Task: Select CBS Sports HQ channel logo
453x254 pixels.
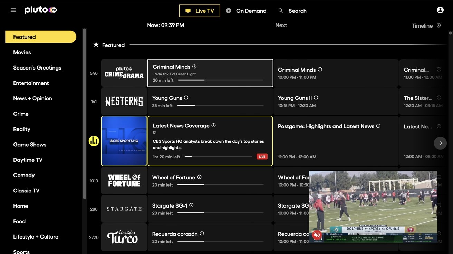Action: pos(124,141)
